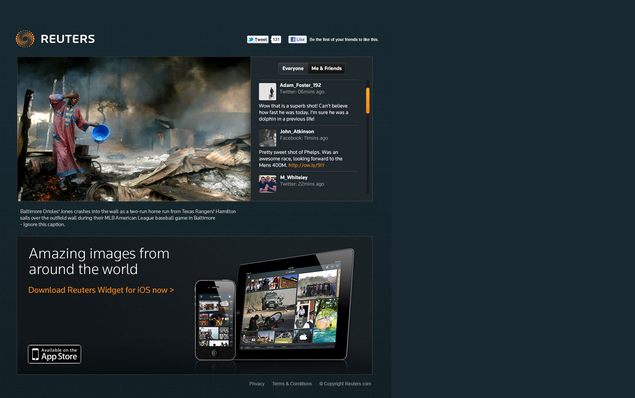The height and width of the screenshot is (398, 635).
Task: Click M_Whiteley's avatar photo
Action: [x=267, y=184]
